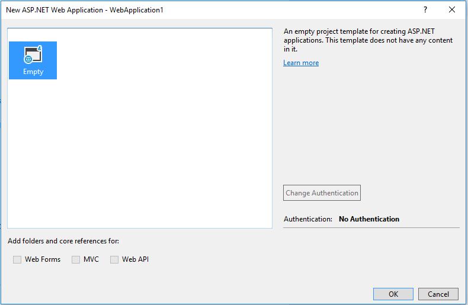Check the Web API option
Screen dimensions: 468x305
114,259
